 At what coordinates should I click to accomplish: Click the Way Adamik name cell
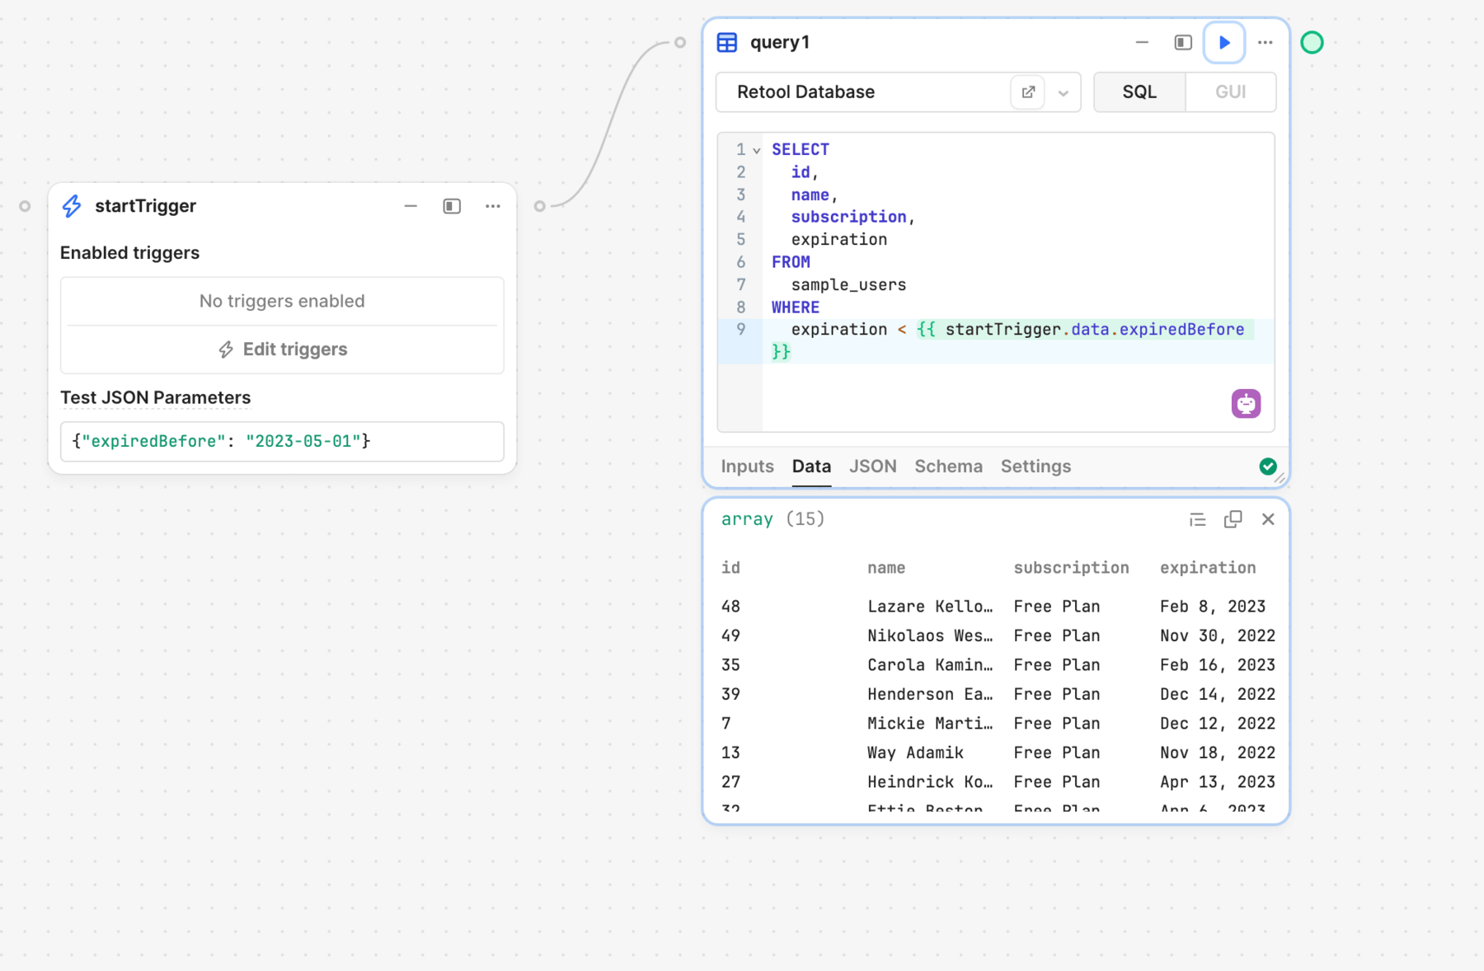click(x=915, y=753)
